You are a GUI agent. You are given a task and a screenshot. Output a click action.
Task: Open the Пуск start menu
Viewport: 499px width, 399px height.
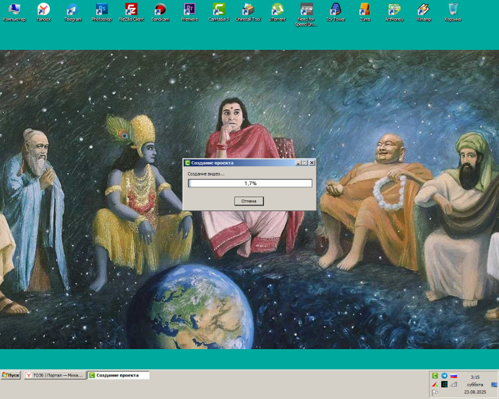click(11, 375)
